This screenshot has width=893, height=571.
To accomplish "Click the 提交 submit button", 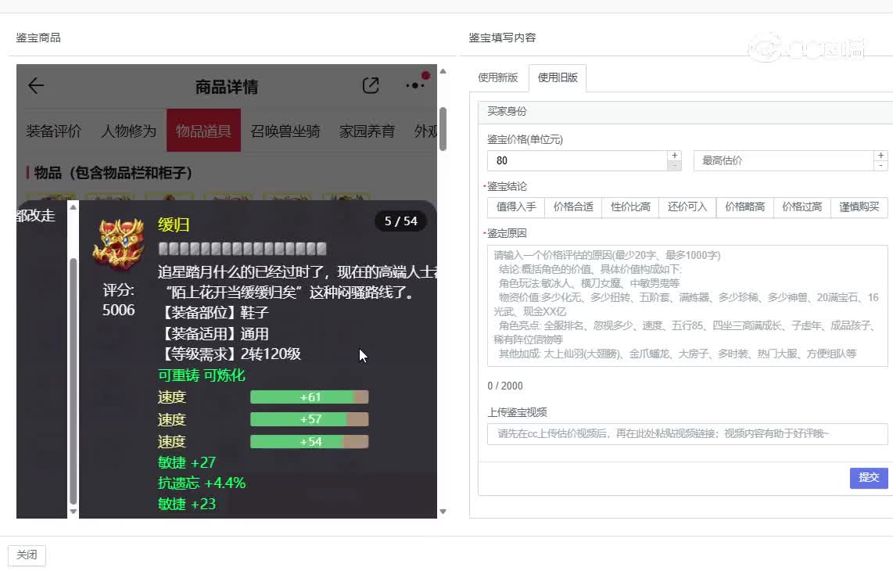I will click(x=868, y=477).
